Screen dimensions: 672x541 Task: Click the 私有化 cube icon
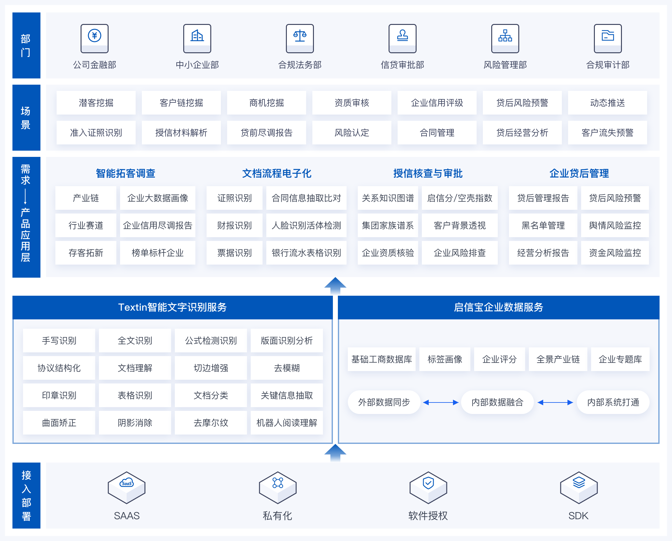(x=278, y=487)
